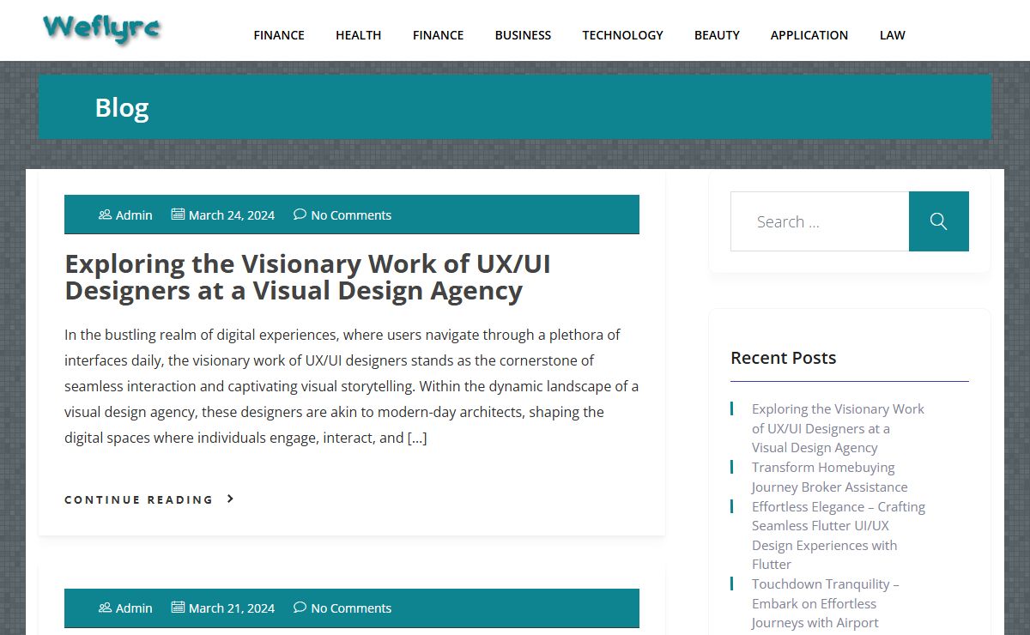Click the Weflyrc site logo
This screenshot has width=1030, height=635.
point(102,28)
